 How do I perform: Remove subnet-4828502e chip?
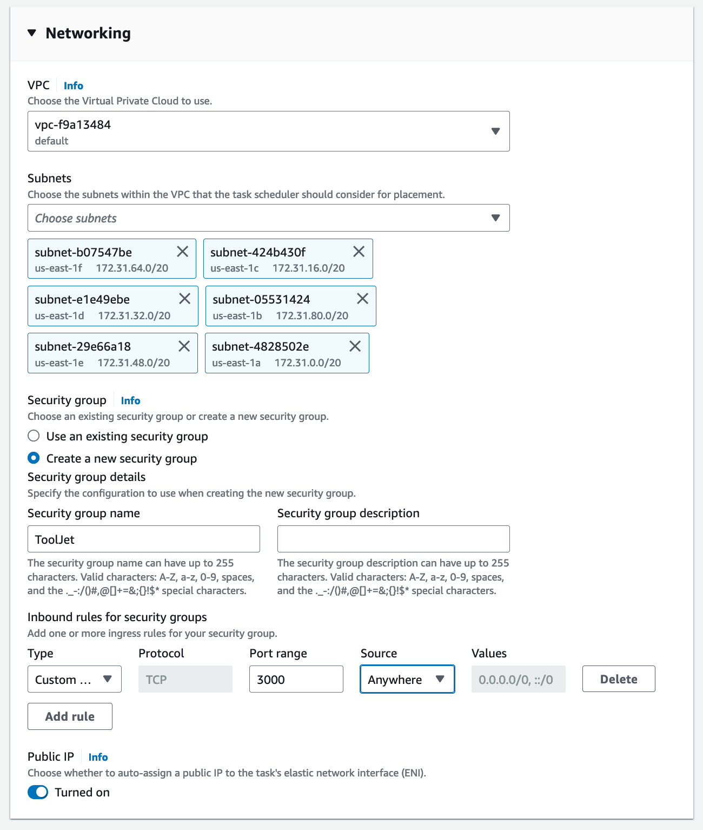355,346
